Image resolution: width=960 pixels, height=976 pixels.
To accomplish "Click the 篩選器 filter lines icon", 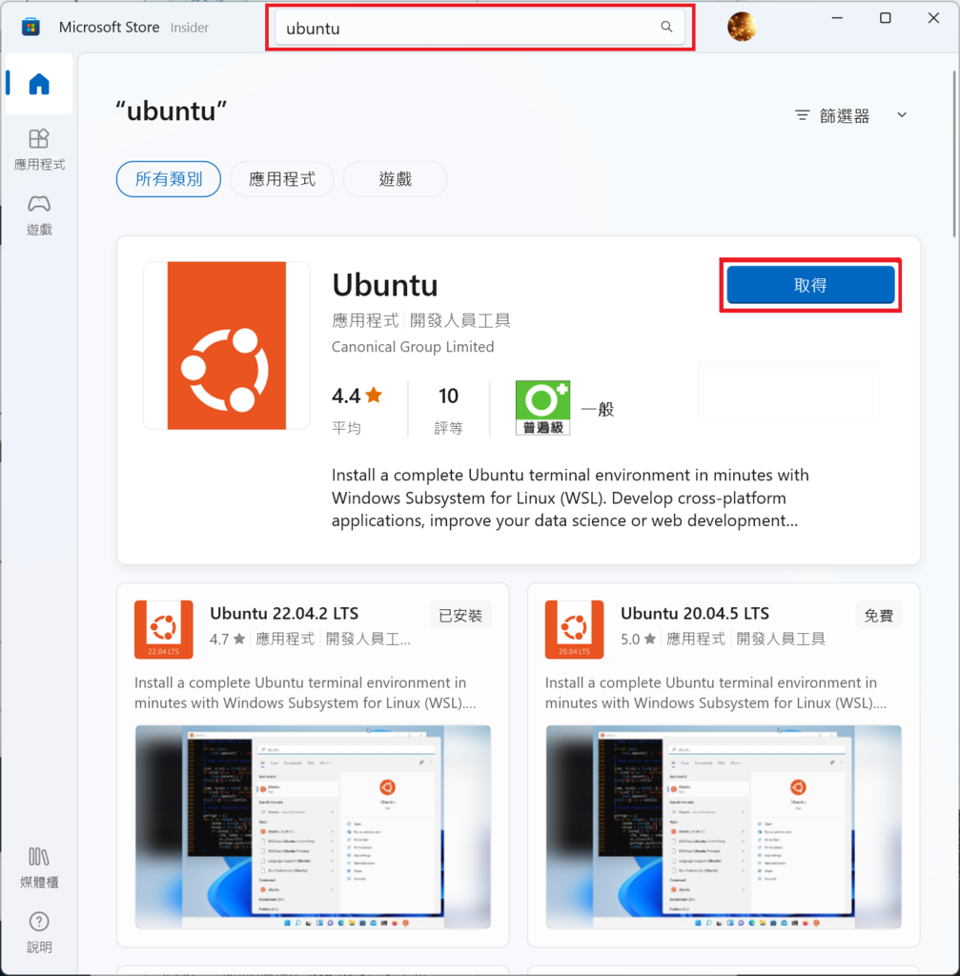I will point(803,115).
